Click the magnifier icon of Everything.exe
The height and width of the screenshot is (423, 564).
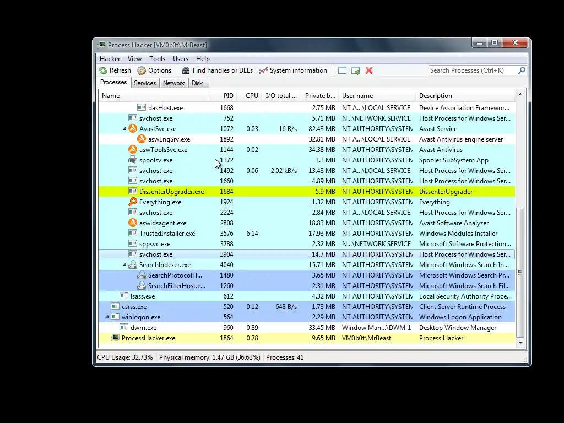(133, 202)
